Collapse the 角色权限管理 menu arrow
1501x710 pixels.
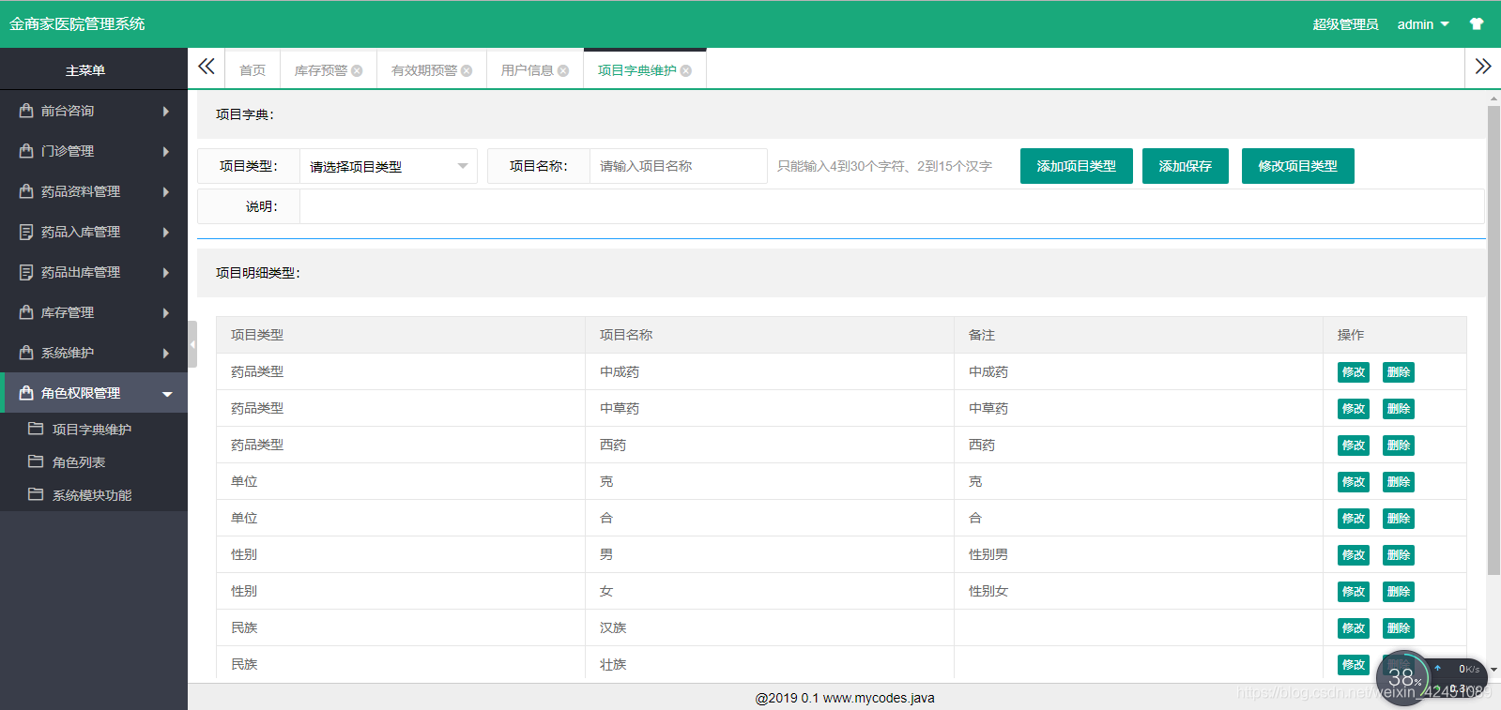point(167,394)
